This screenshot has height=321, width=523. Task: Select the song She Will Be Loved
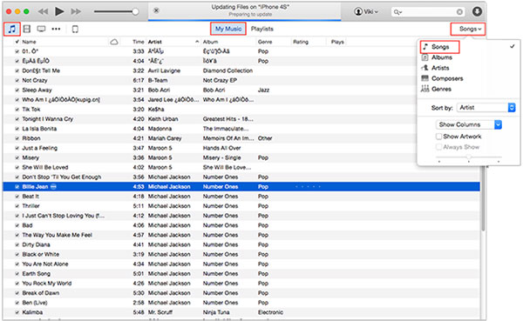click(x=45, y=167)
